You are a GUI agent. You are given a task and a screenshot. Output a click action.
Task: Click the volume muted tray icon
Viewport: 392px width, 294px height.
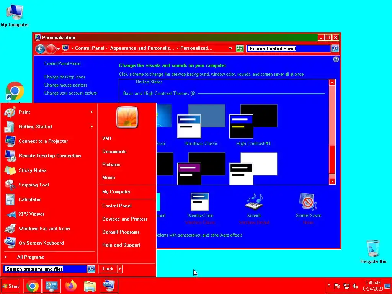(x=355, y=286)
